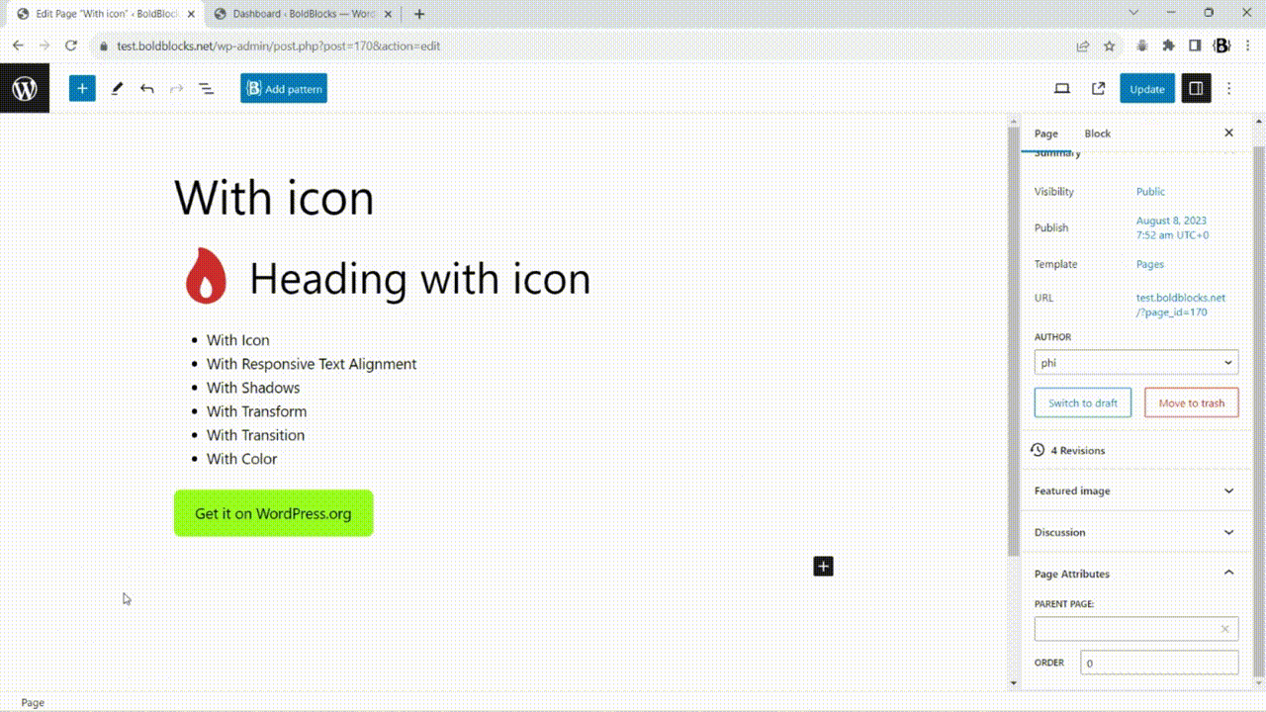Go back in browser history
Image resolution: width=1266 pixels, height=712 pixels.
[18, 45]
